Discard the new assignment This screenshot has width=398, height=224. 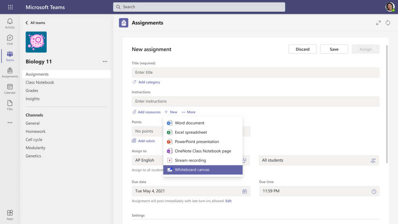(x=302, y=49)
